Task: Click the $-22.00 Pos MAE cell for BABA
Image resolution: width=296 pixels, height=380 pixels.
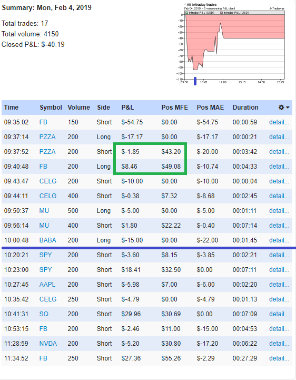Action: coord(208,240)
